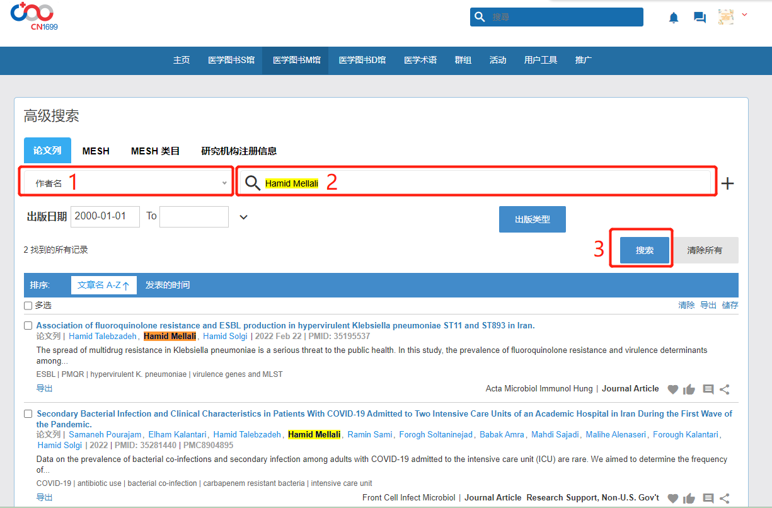Switch to the MESH tab
Image resolution: width=772 pixels, height=508 pixels.
[x=96, y=151]
